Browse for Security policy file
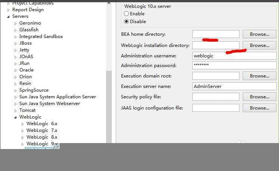This screenshot has width=279, height=171. click(259, 97)
